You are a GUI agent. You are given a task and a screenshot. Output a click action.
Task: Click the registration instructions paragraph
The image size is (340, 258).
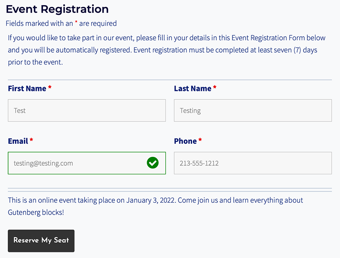(x=166, y=50)
